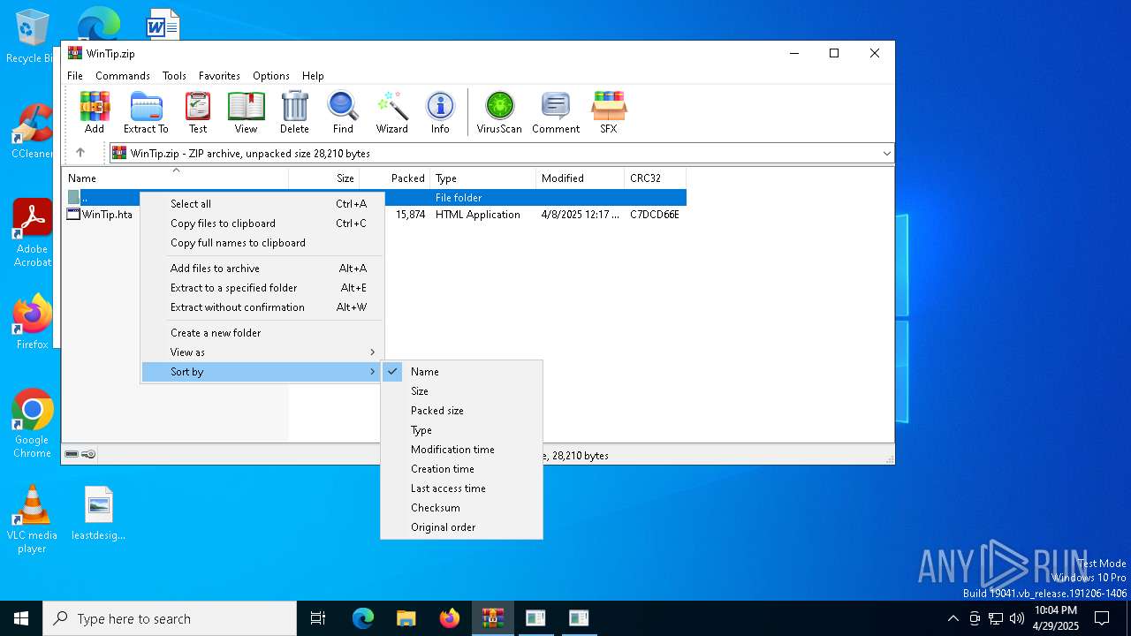Open the Commands menu

[123, 76]
